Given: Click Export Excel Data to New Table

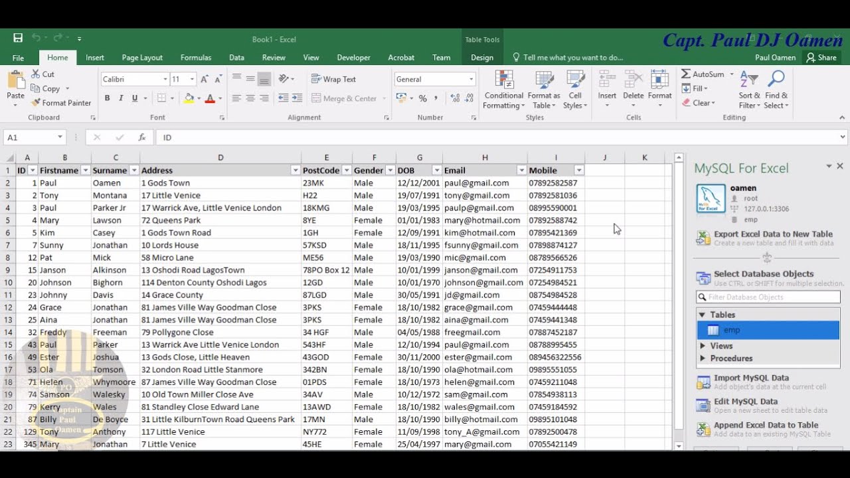Looking at the screenshot, I should 773,234.
